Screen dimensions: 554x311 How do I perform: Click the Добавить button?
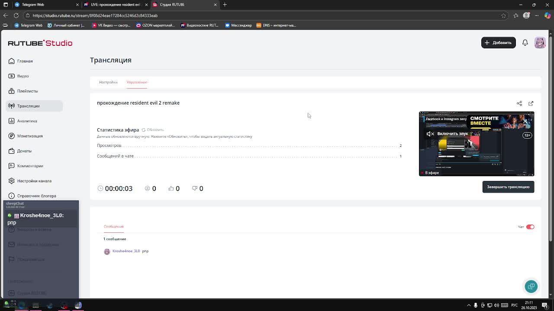click(498, 42)
